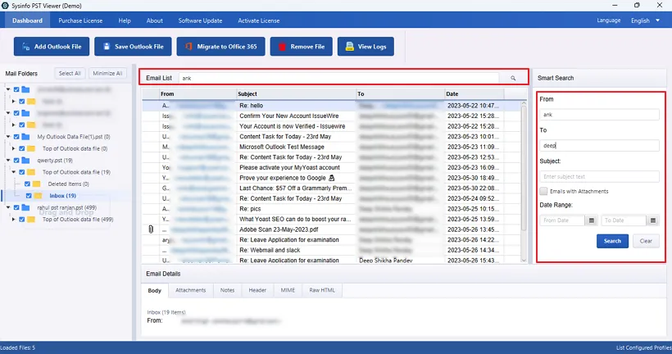Click the Sysinfo PST Viewer app logo
Screen dimensions: 672x354
click(x=5, y=6)
